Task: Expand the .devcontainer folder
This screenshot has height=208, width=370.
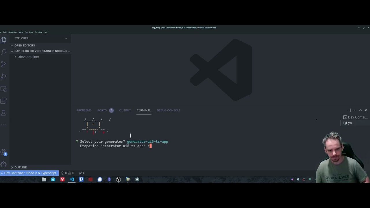Action: pos(40,57)
